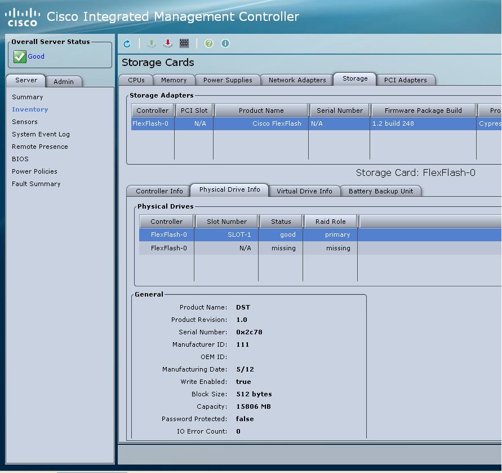Select the Physical Drive Info tab
Image resolution: width=502 pixels, height=473 pixels.
229,190
